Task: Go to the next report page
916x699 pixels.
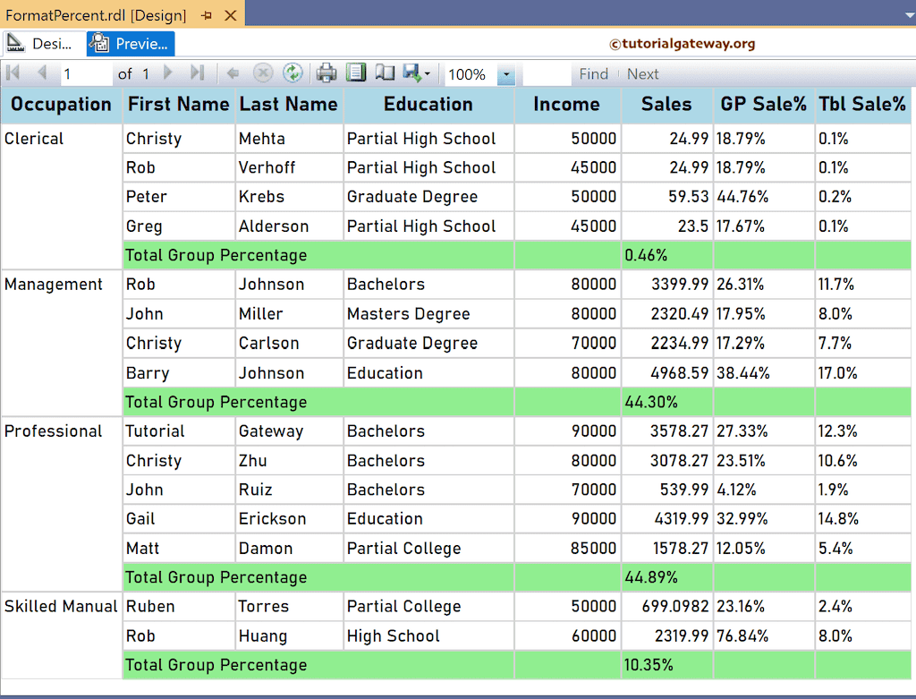Action: (x=166, y=73)
